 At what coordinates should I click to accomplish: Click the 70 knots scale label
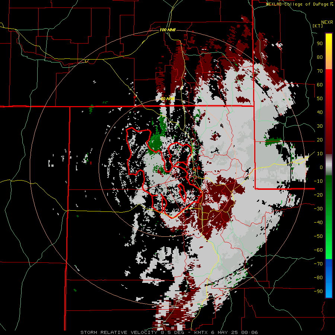click(x=320, y=71)
